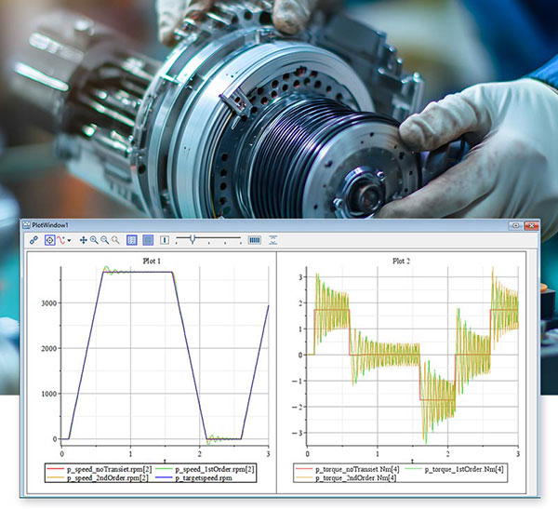
Task: Click the -3 y-axis label in Plot 2
Action: [298, 433]
